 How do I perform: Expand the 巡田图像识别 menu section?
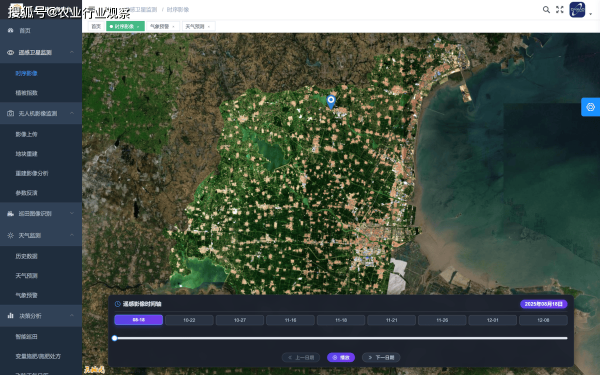click(72, 213)
